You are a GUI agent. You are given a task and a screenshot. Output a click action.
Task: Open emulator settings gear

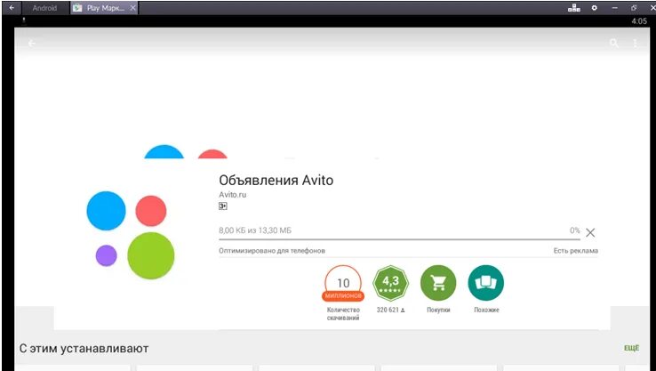[x=594, y=7]
